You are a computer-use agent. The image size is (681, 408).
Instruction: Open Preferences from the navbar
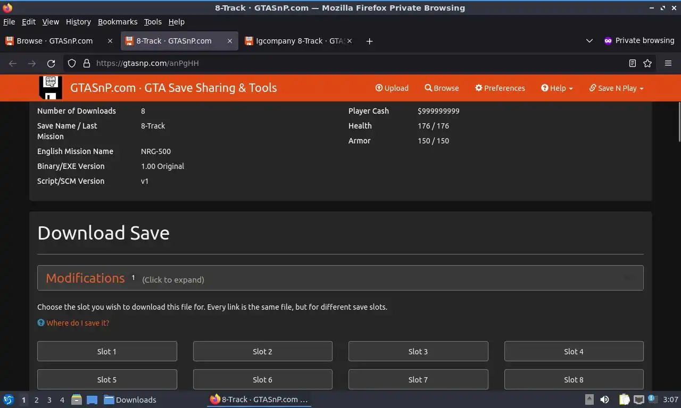click(x=500, y=88)
